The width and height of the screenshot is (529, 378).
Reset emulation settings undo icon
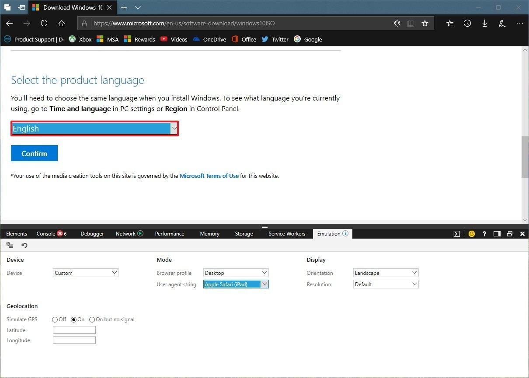tap(24, 246)
